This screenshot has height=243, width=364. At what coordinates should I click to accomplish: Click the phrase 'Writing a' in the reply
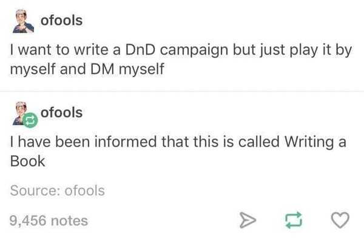[x=315, y=142]
